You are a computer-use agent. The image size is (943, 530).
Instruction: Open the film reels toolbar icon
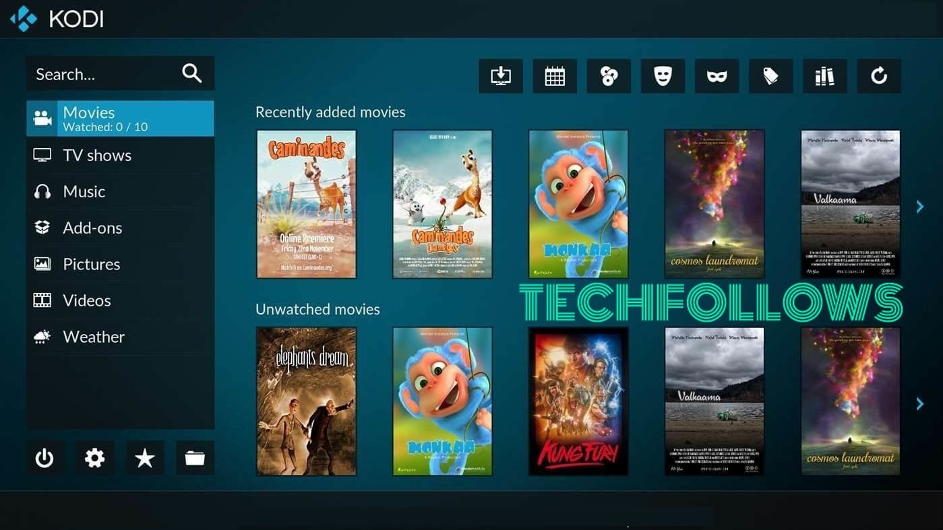point(609,76)
